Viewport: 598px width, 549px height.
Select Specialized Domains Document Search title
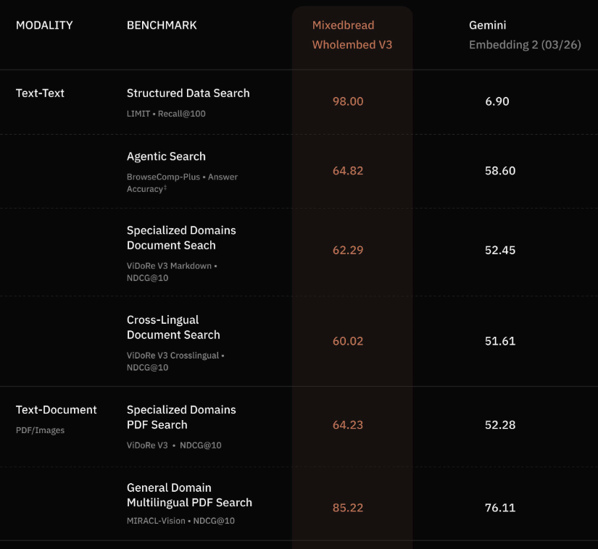181,238
